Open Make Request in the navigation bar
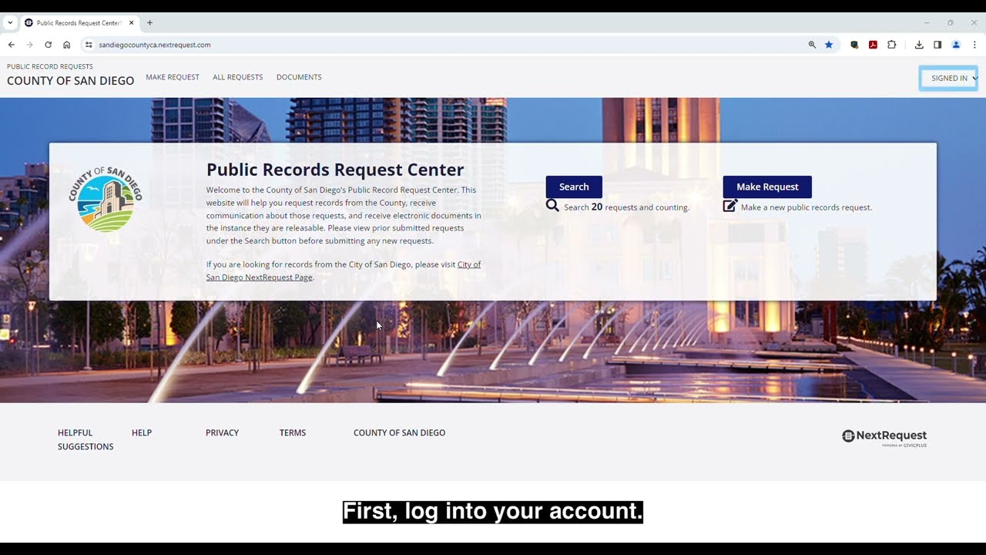Screen dimensions: 986x555 (x=173, y=77)
